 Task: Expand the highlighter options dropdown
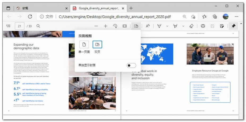(x=183, y=26)
